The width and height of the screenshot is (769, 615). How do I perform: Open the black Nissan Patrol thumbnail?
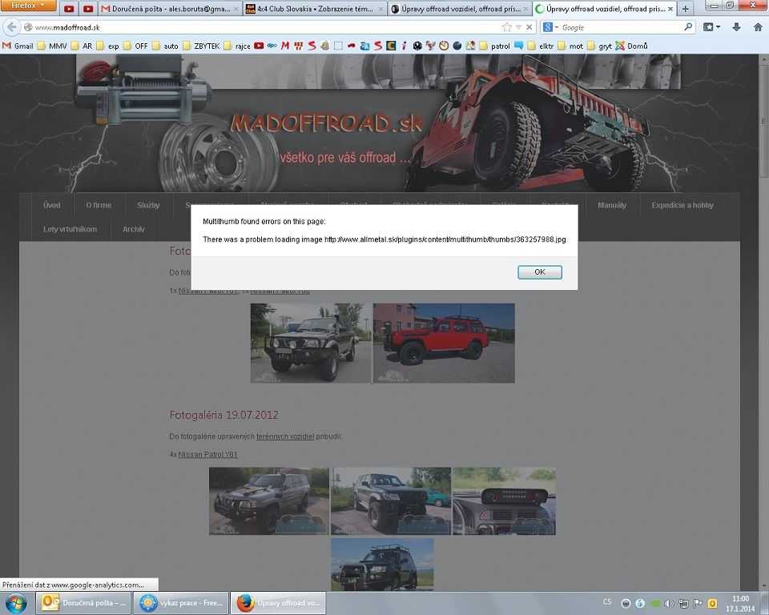click(x=311, y=343)
